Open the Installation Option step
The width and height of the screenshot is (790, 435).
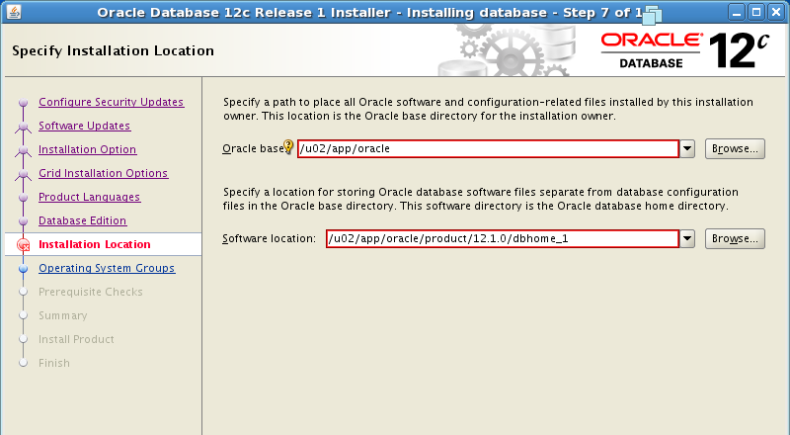88,149
